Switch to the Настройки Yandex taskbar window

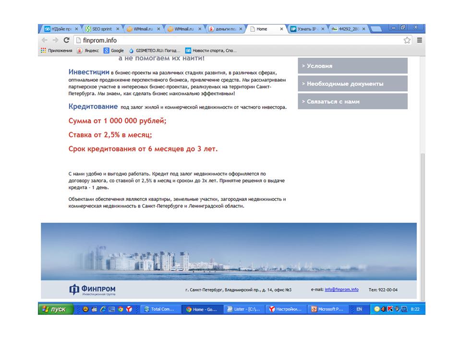pyautogui.click(x=286, y=309)
